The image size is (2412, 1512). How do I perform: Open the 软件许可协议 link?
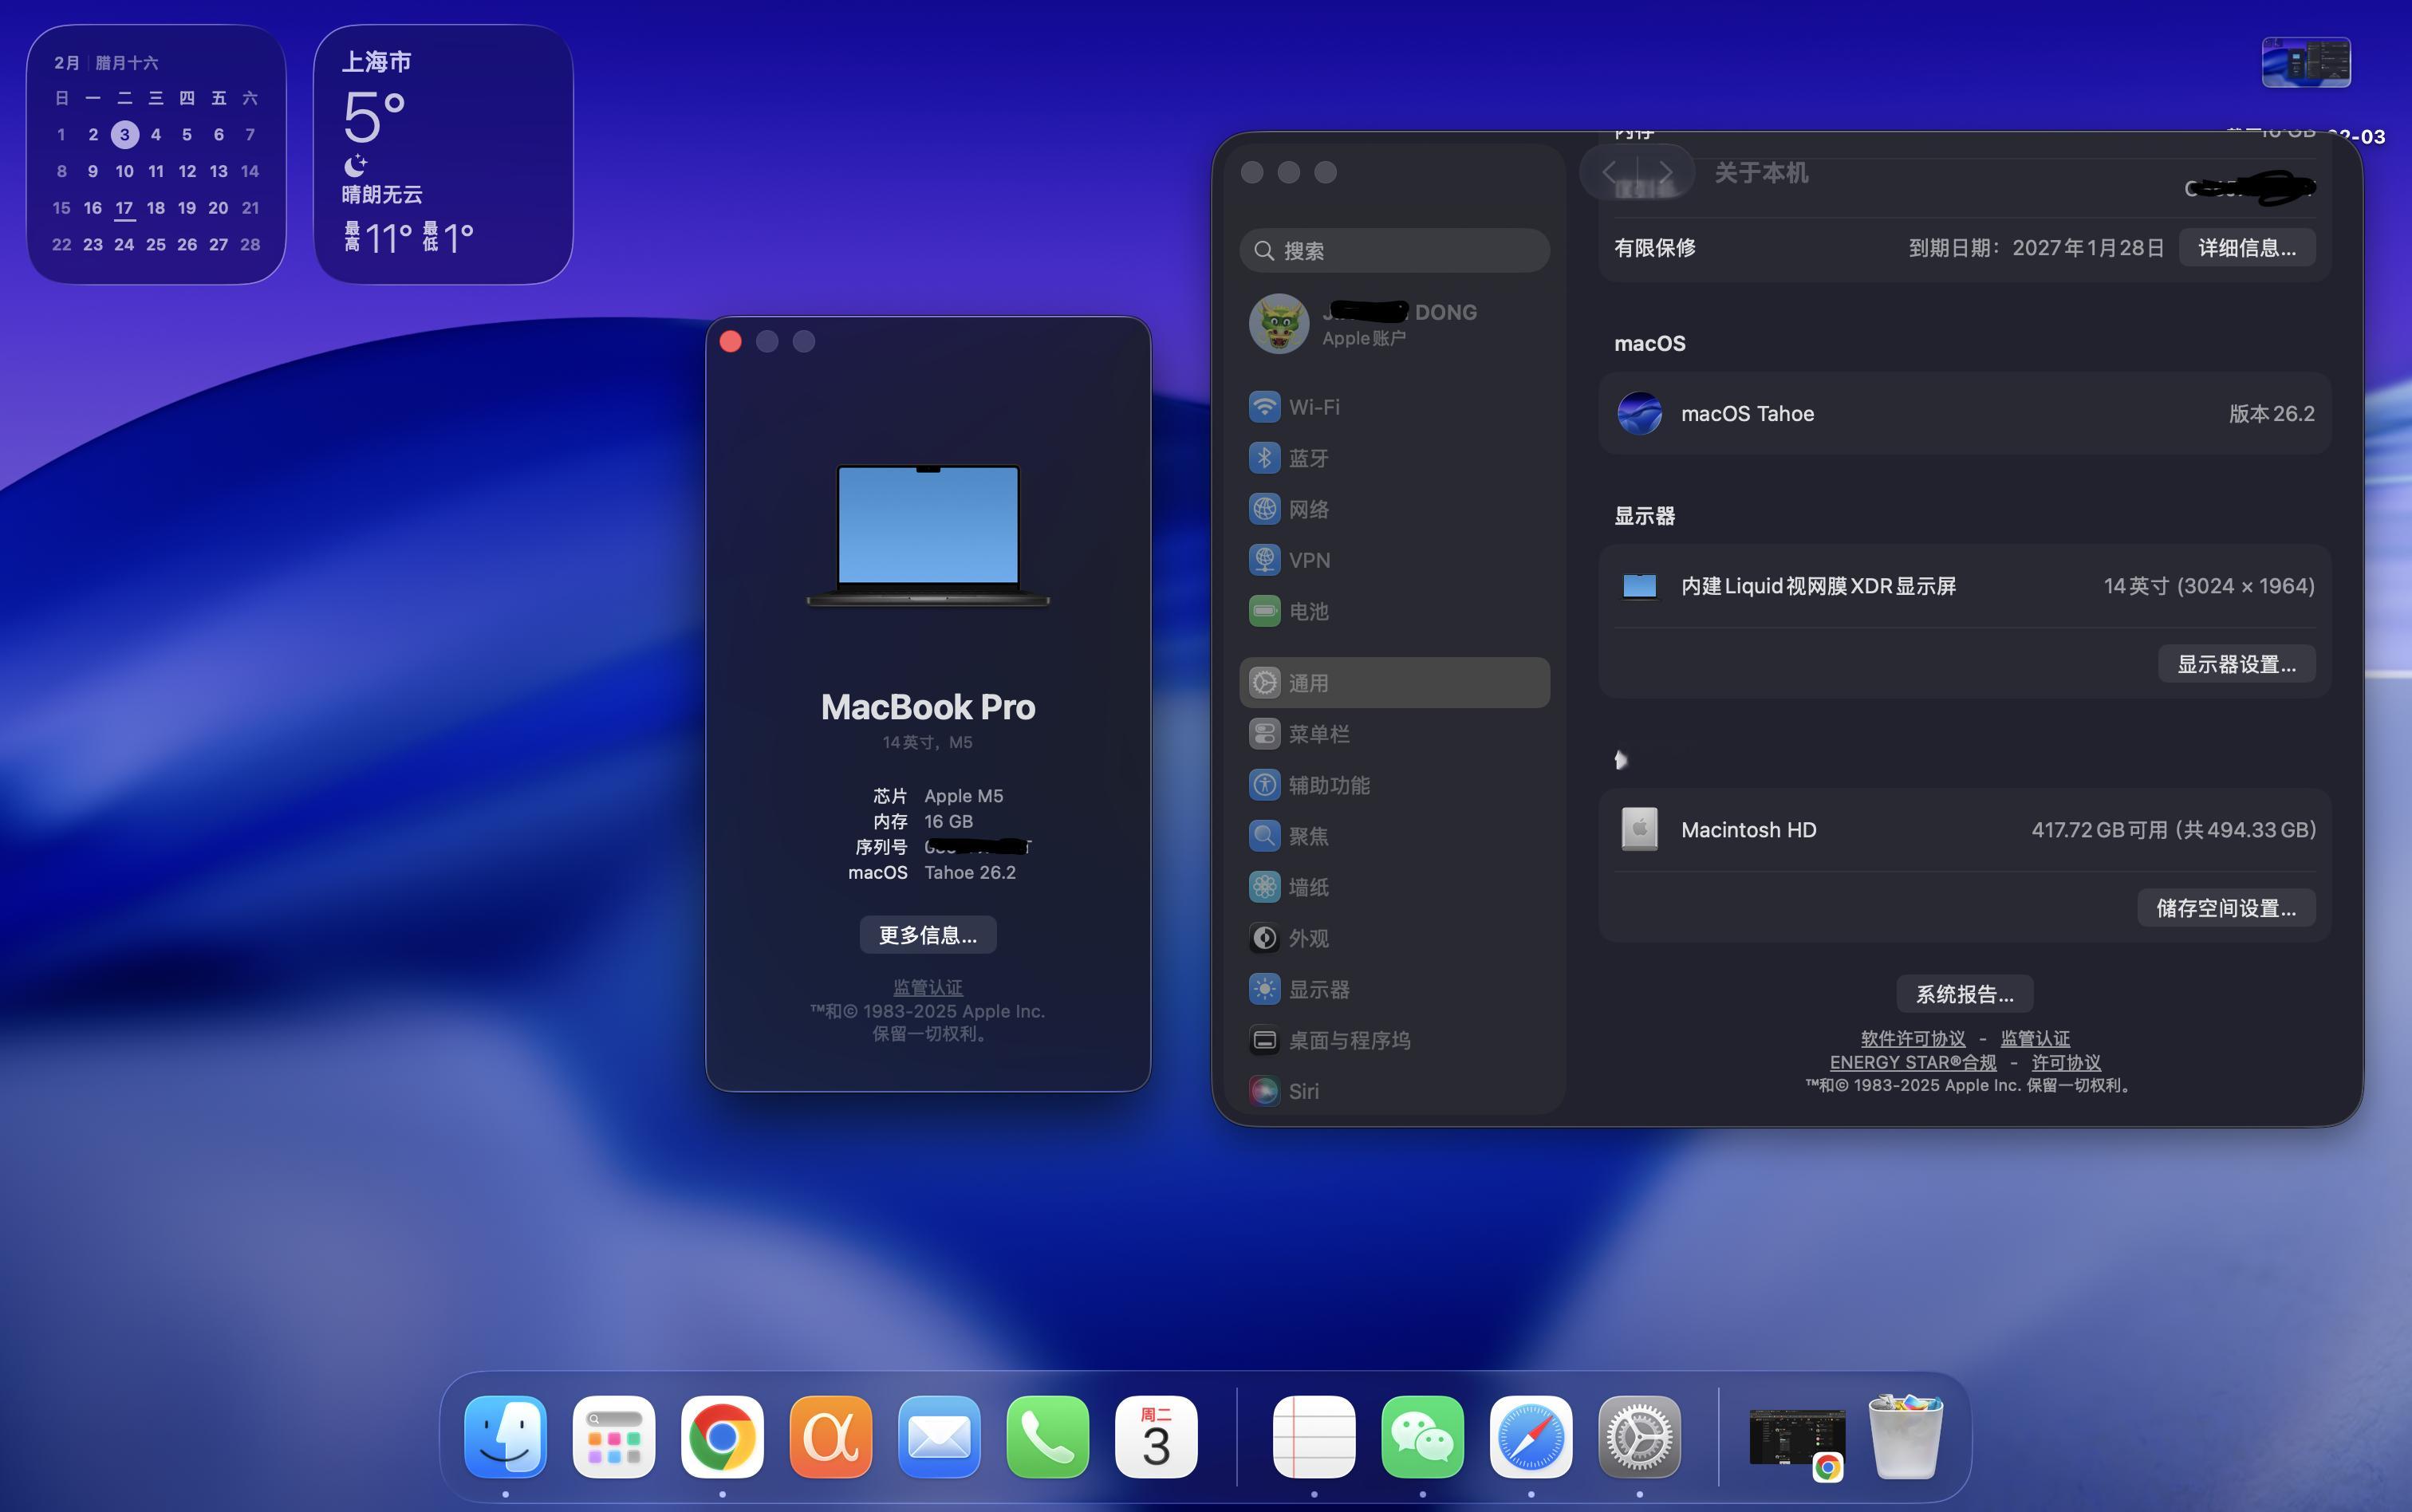pyautogui.click(x=1912, y=1038)
